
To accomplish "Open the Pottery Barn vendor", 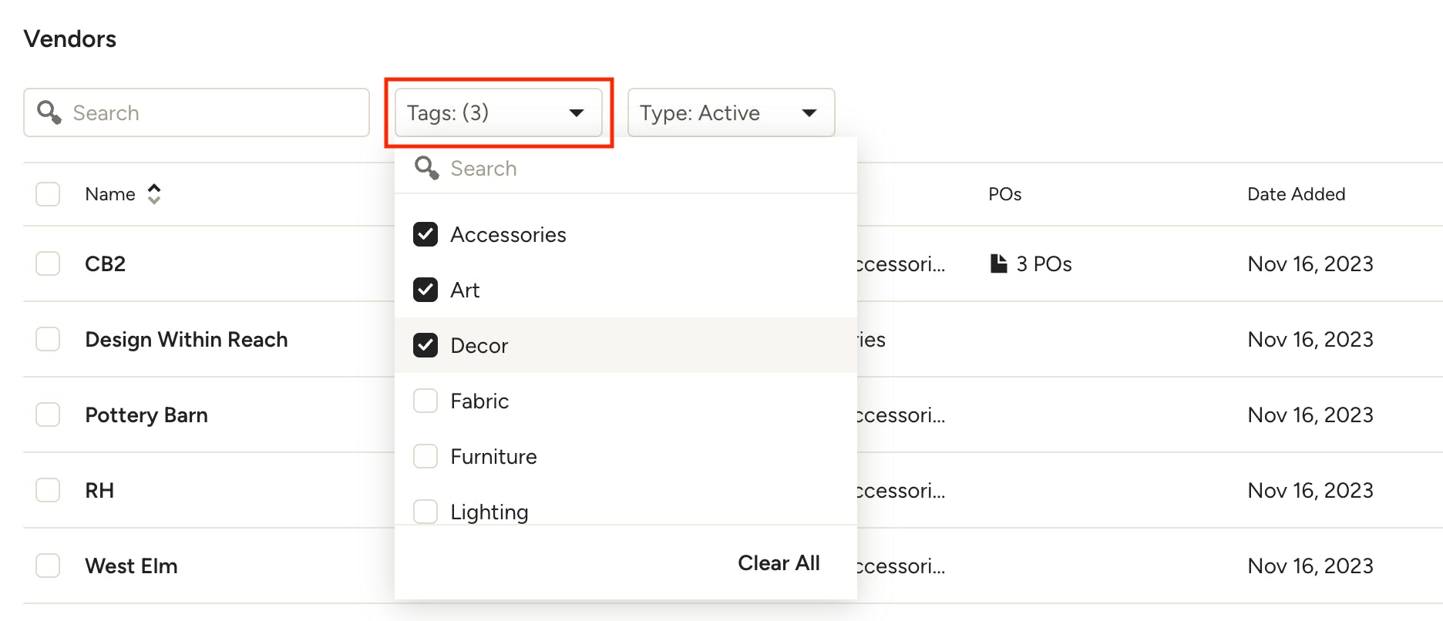I will [x=146, y=415].
